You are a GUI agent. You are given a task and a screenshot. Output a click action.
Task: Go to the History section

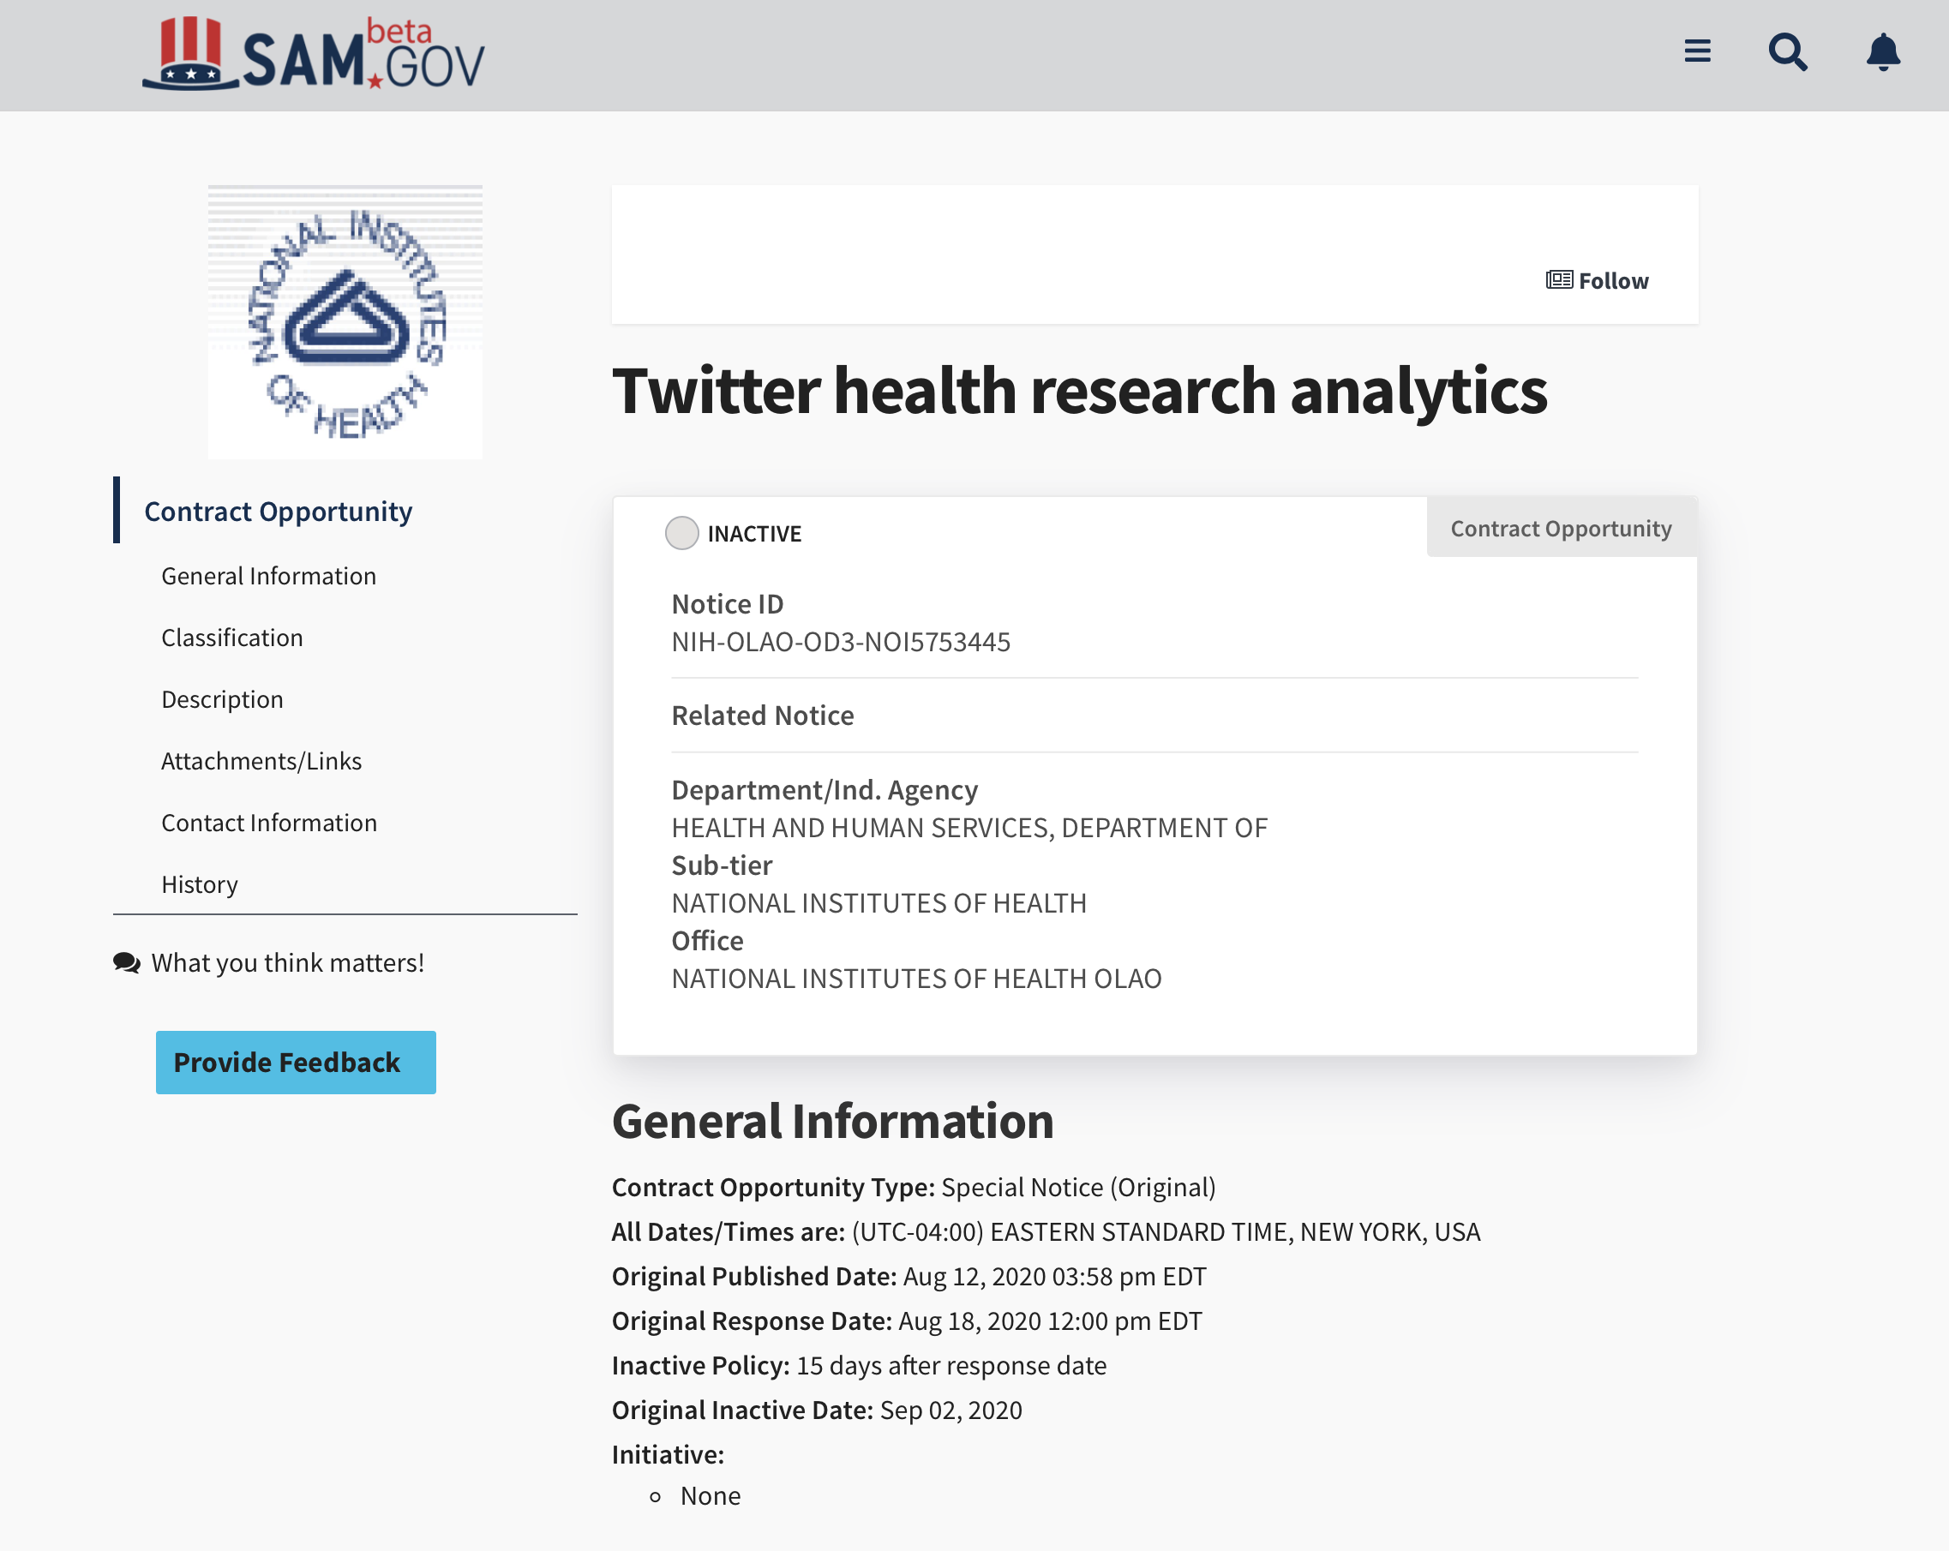(x=199, y=884)
